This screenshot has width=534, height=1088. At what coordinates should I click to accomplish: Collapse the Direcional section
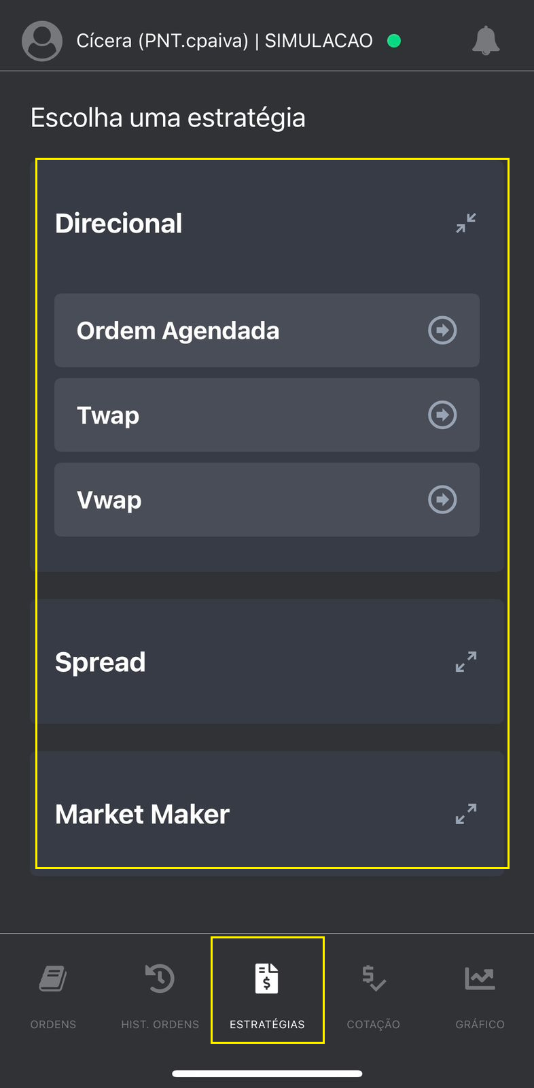[x=466, y=223]
